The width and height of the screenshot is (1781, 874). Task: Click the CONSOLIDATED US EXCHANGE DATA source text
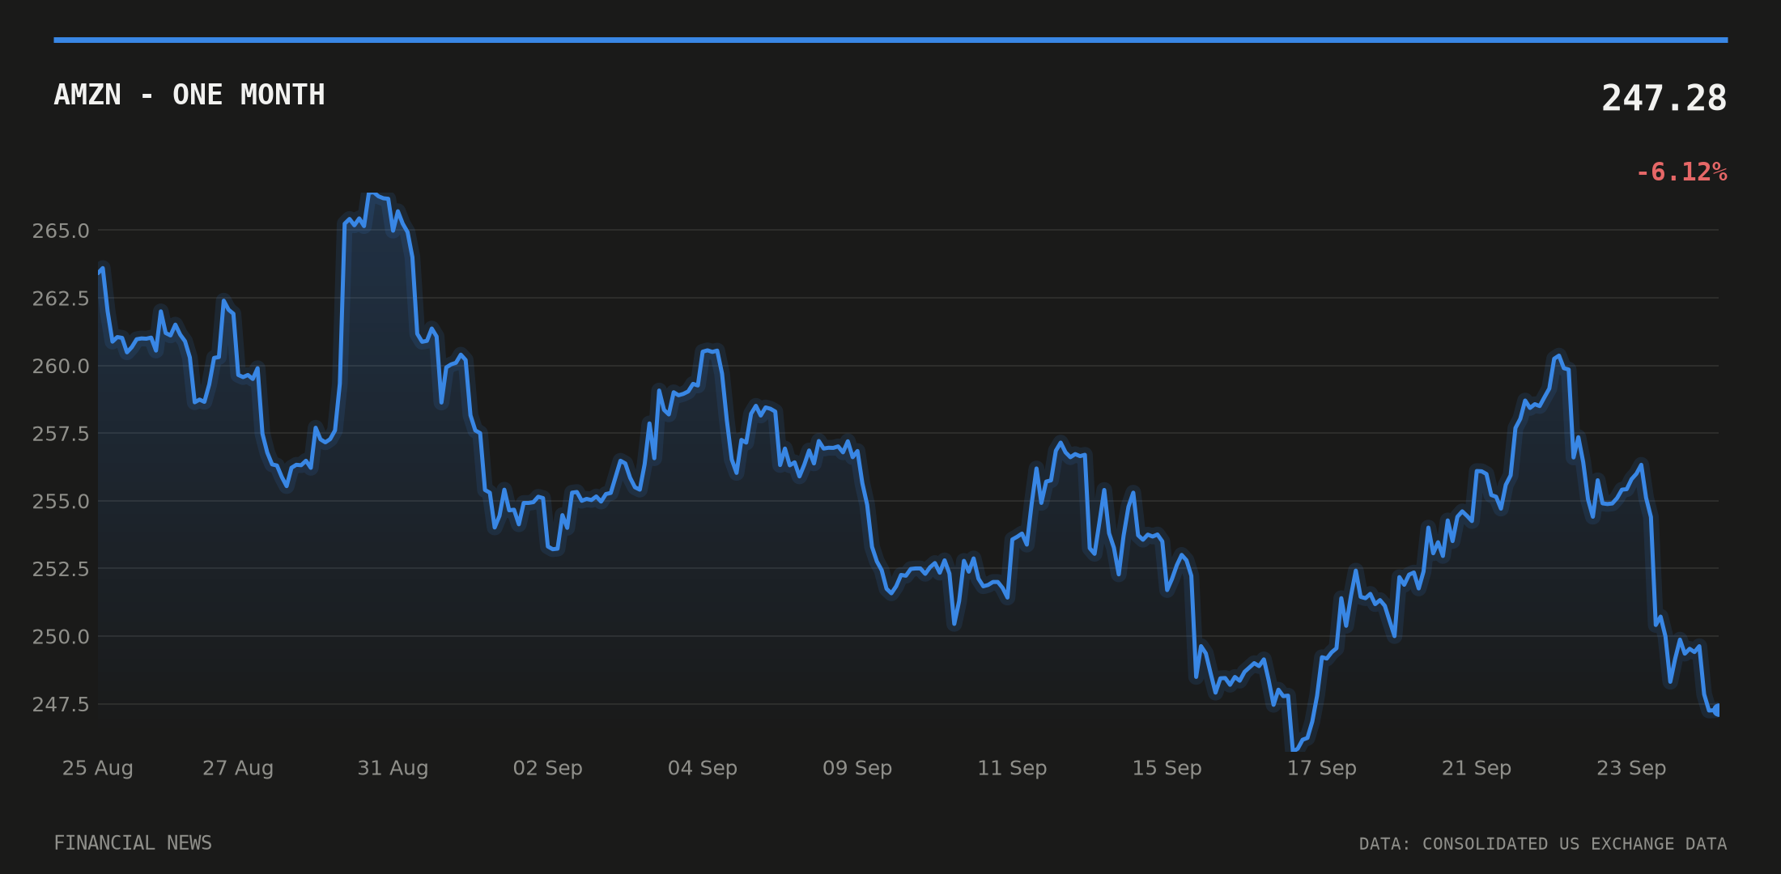point(1575,844)
